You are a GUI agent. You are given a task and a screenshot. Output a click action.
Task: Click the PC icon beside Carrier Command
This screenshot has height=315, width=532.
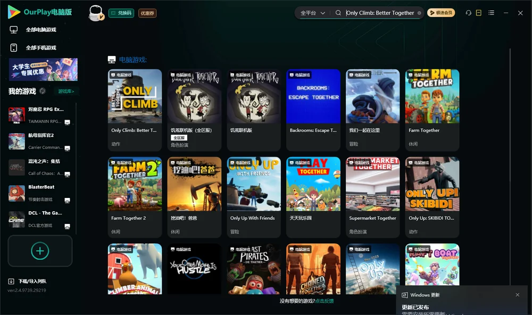click(67, 148)
